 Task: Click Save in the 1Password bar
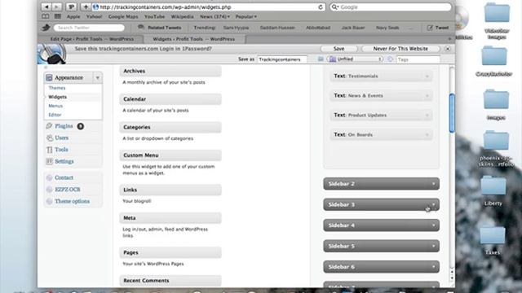[x=338, y=49]
